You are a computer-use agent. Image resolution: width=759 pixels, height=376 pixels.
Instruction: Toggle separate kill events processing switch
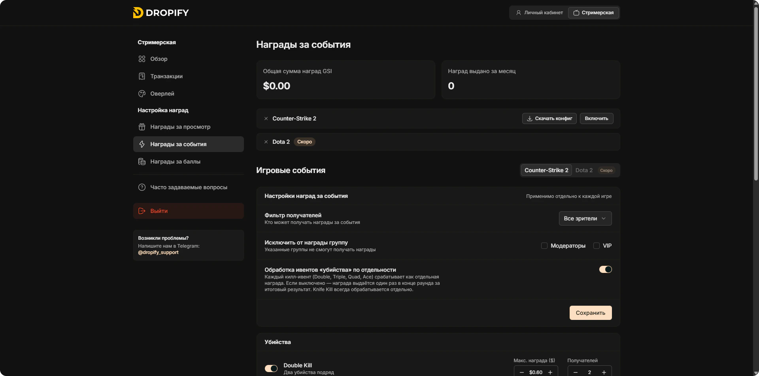click(606, 269)
